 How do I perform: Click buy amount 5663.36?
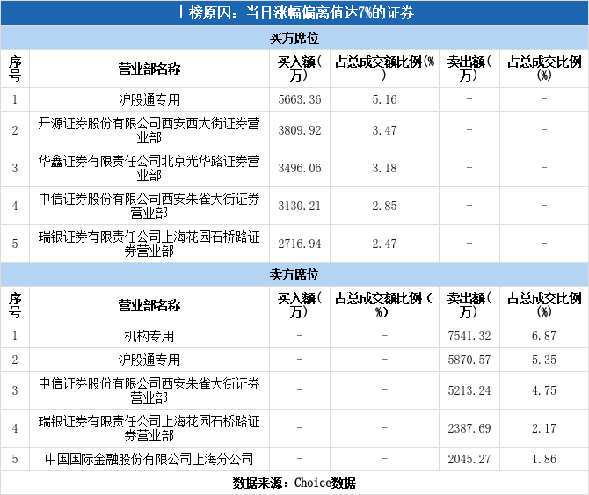tap(300, 99)
